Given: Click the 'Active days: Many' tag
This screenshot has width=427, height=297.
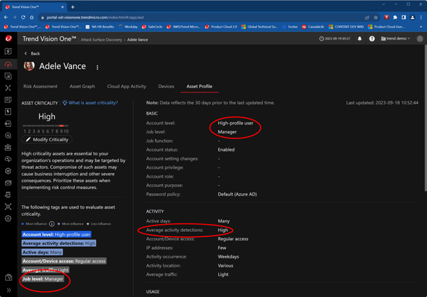Looking at the screenshot, I should (x=42, y=252).
